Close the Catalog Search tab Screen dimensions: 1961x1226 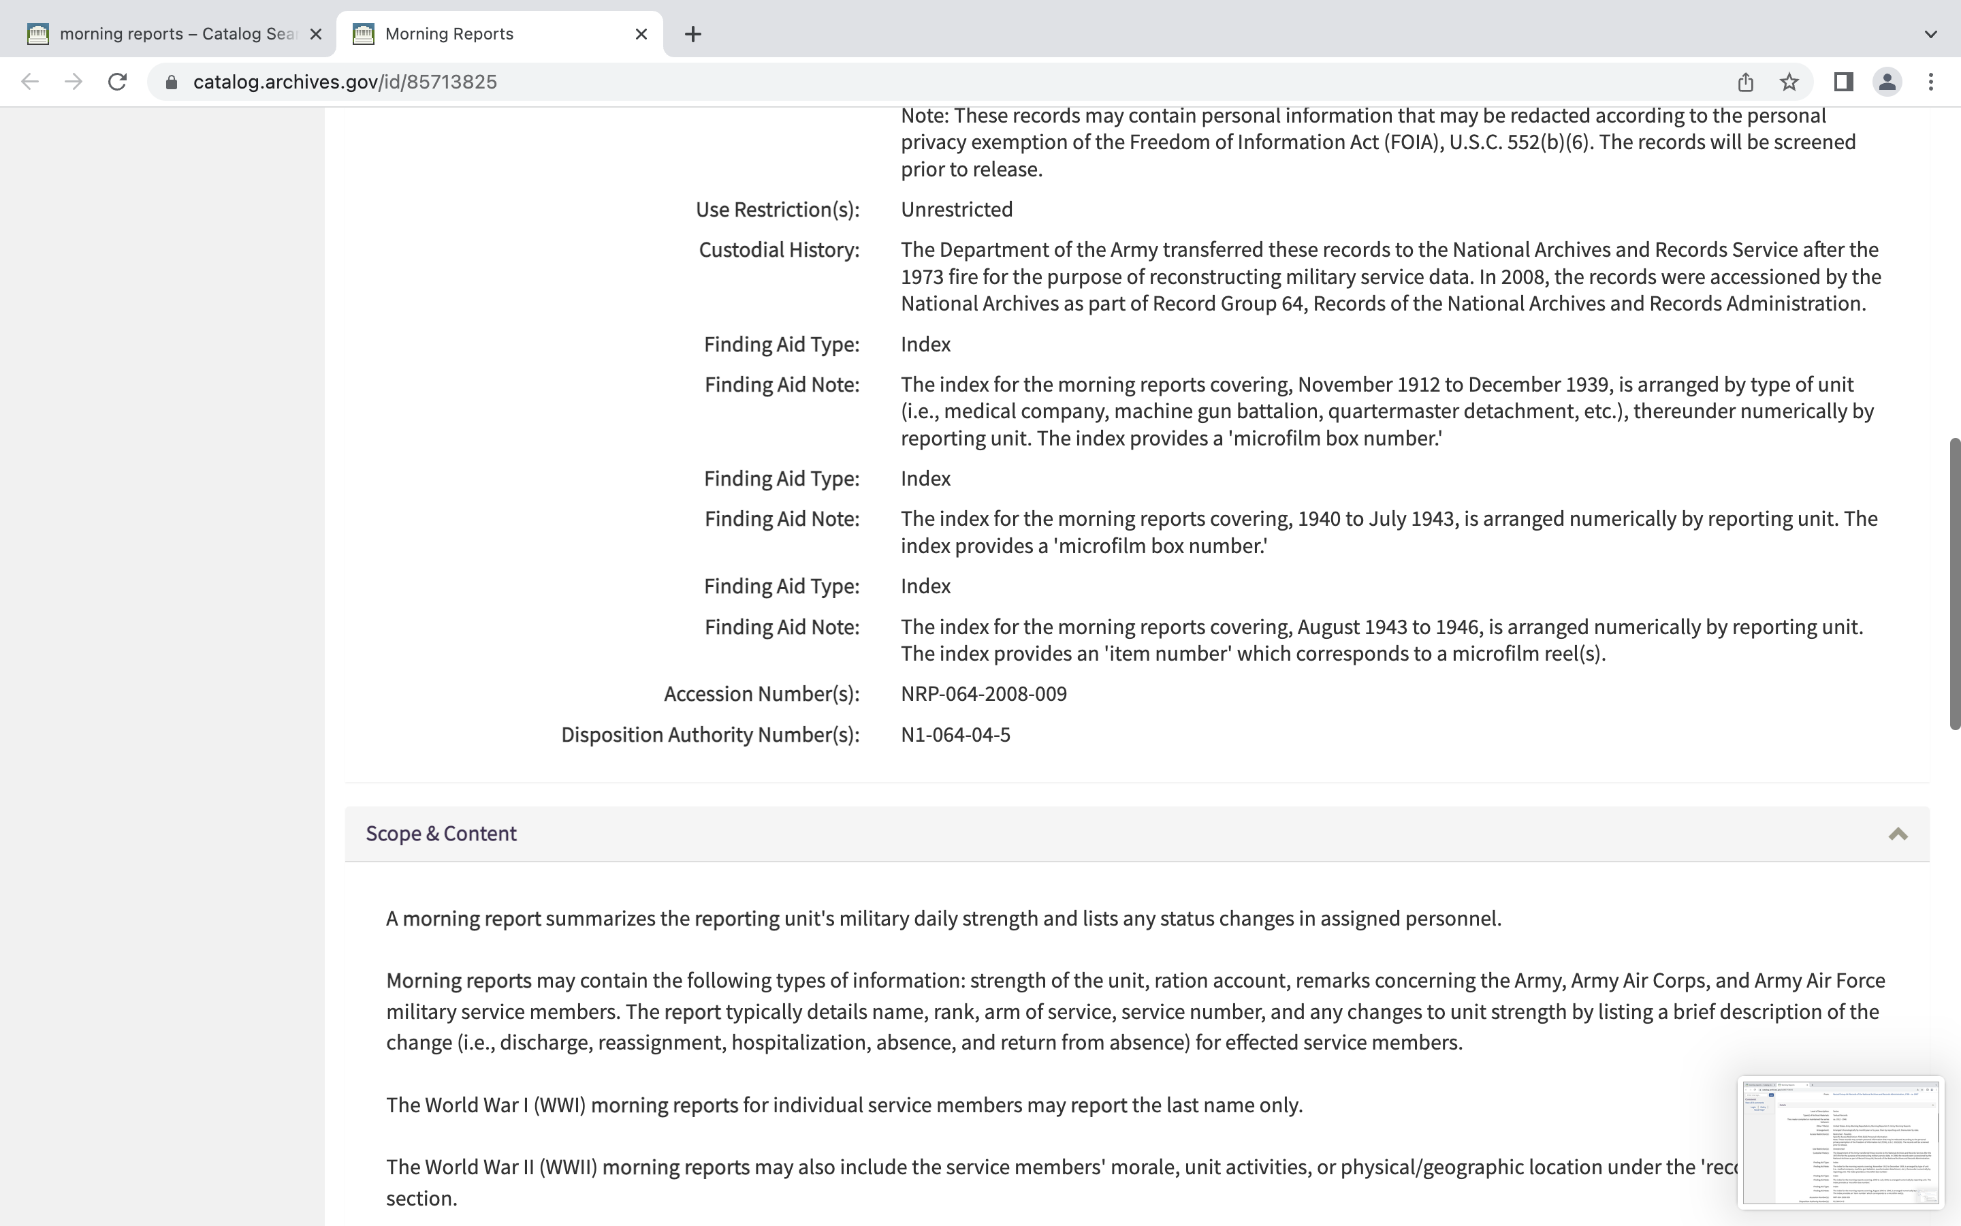(316, 34)
